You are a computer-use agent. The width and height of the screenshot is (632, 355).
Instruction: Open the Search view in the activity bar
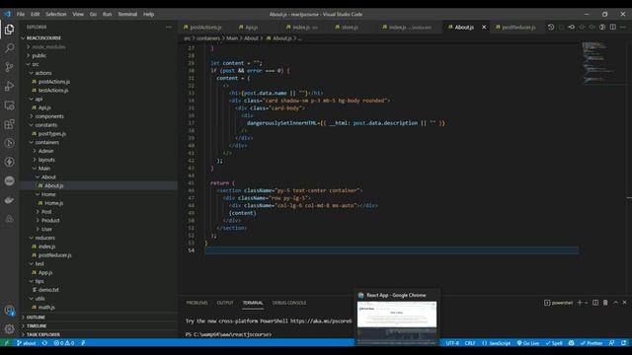point(9,48)
